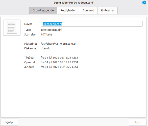
Task: Click the Hjælp button
Action: coord(9,122)
